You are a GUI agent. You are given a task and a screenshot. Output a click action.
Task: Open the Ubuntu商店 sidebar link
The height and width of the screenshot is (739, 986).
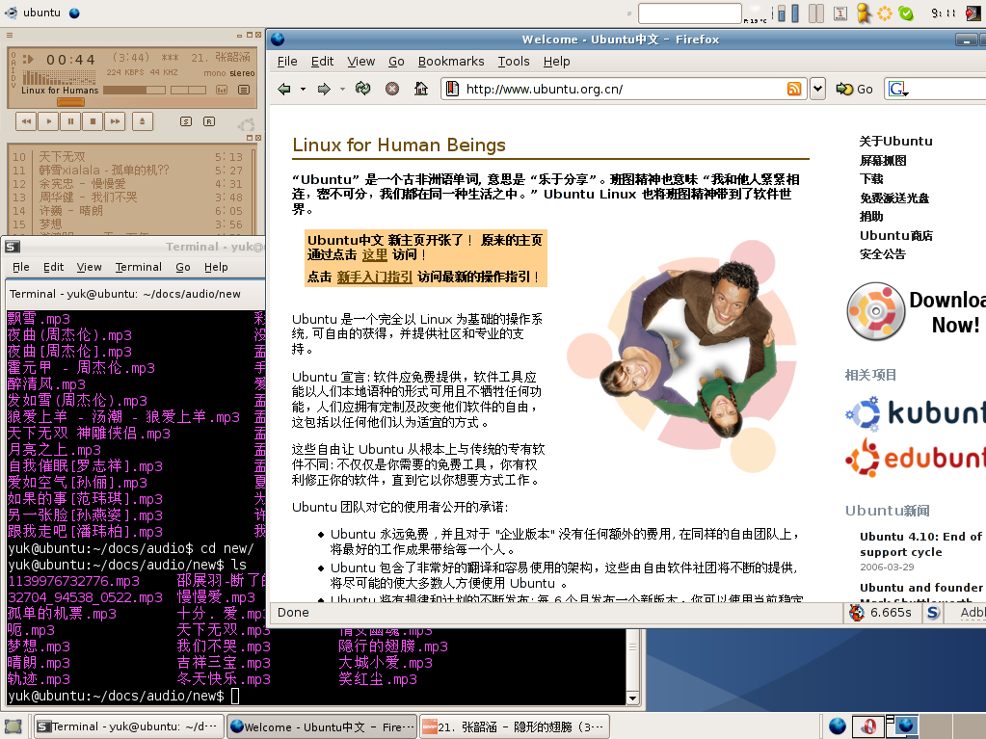coord(896,236)
